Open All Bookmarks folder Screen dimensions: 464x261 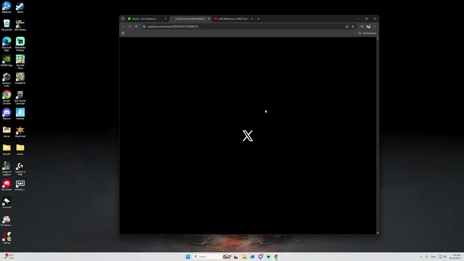click(x=367, y=33)
